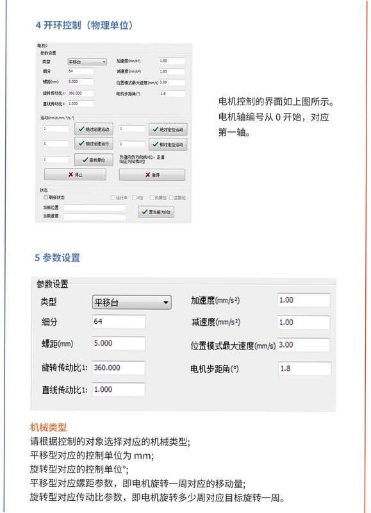Click the value field beside 相对定位运动
This screenshot has width=371, height=513.
(132, 144)
